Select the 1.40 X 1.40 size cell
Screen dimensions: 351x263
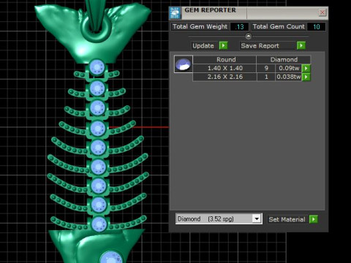224,68
